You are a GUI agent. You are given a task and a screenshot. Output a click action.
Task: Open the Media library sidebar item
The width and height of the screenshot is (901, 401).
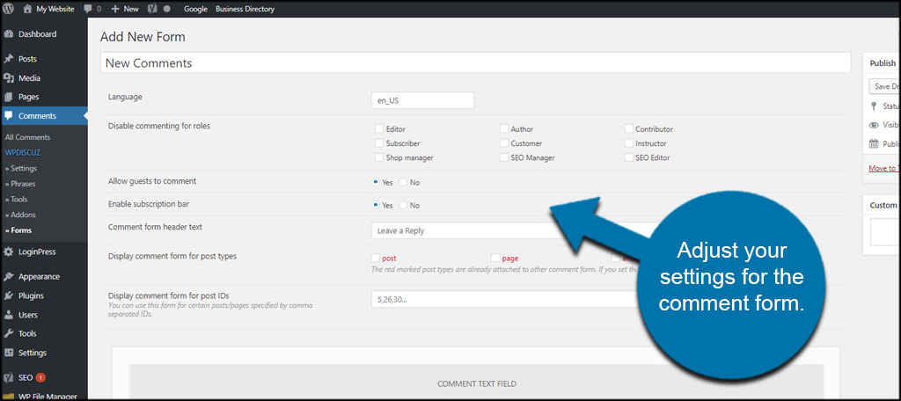tap(29, 78)
